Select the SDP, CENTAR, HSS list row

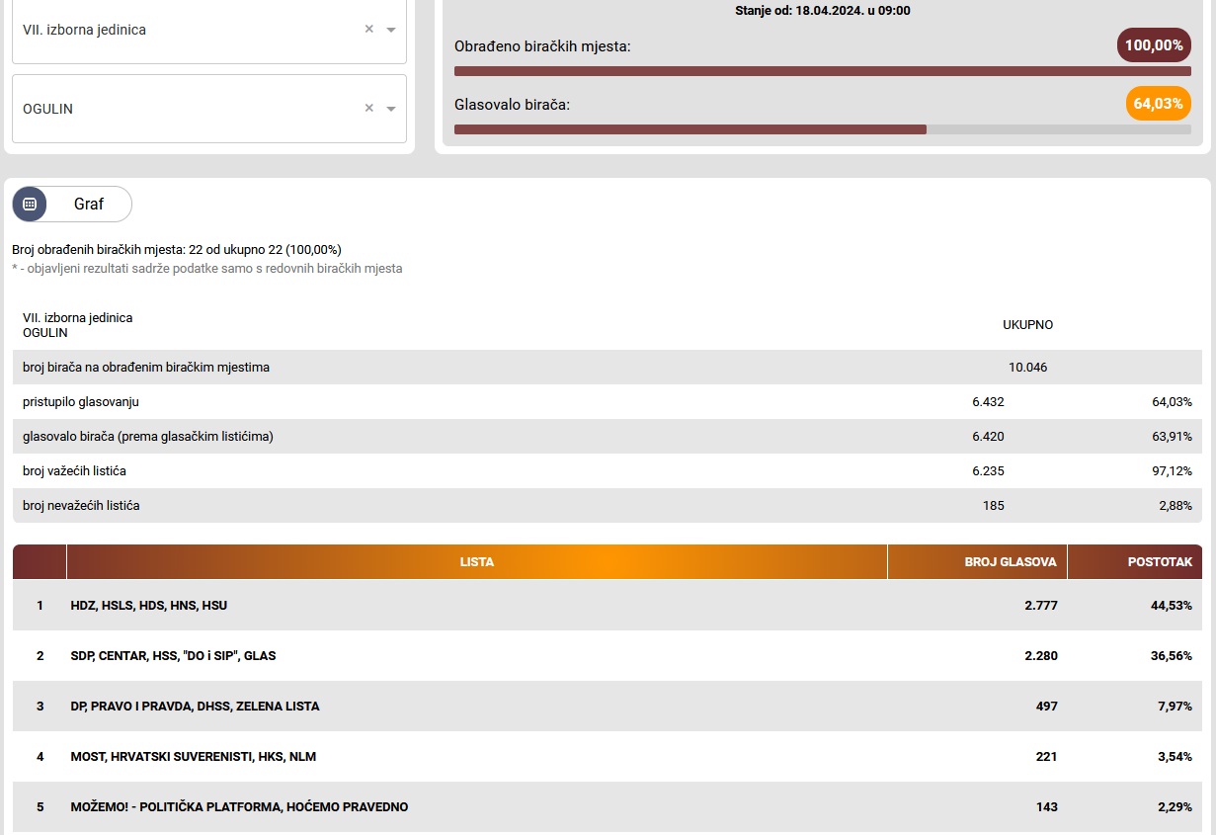coord(173,656)
